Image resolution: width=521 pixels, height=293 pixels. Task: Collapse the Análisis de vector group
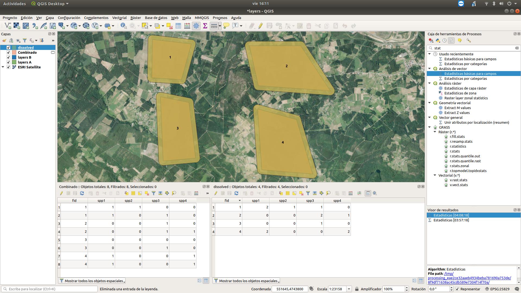pyautogui.click(x=430, y=69)
